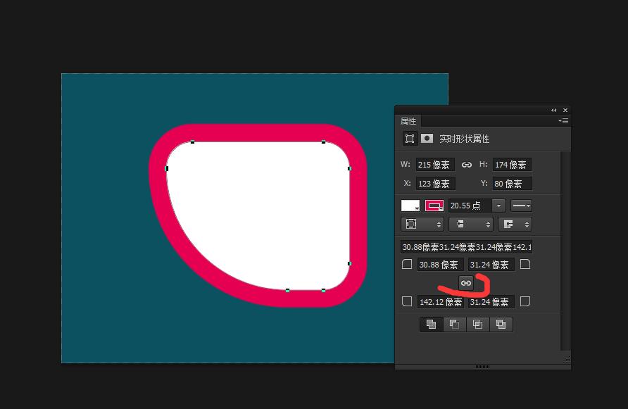628x409 pixels.
Task: Click the top-left corner radius icon
Action: click(x=407, y=264)
